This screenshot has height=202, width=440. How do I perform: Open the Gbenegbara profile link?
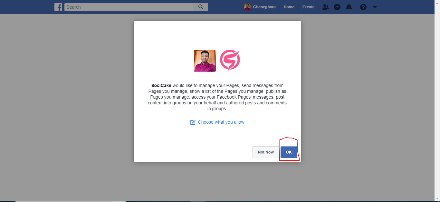pos(264,7)
